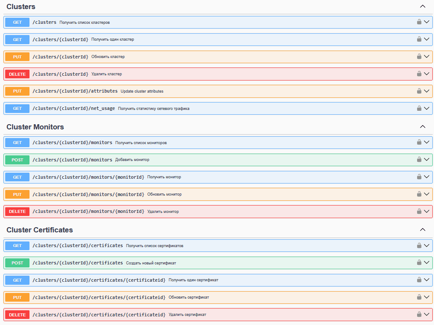Click lock icon on POST certificates row

(x=419, y=263)
